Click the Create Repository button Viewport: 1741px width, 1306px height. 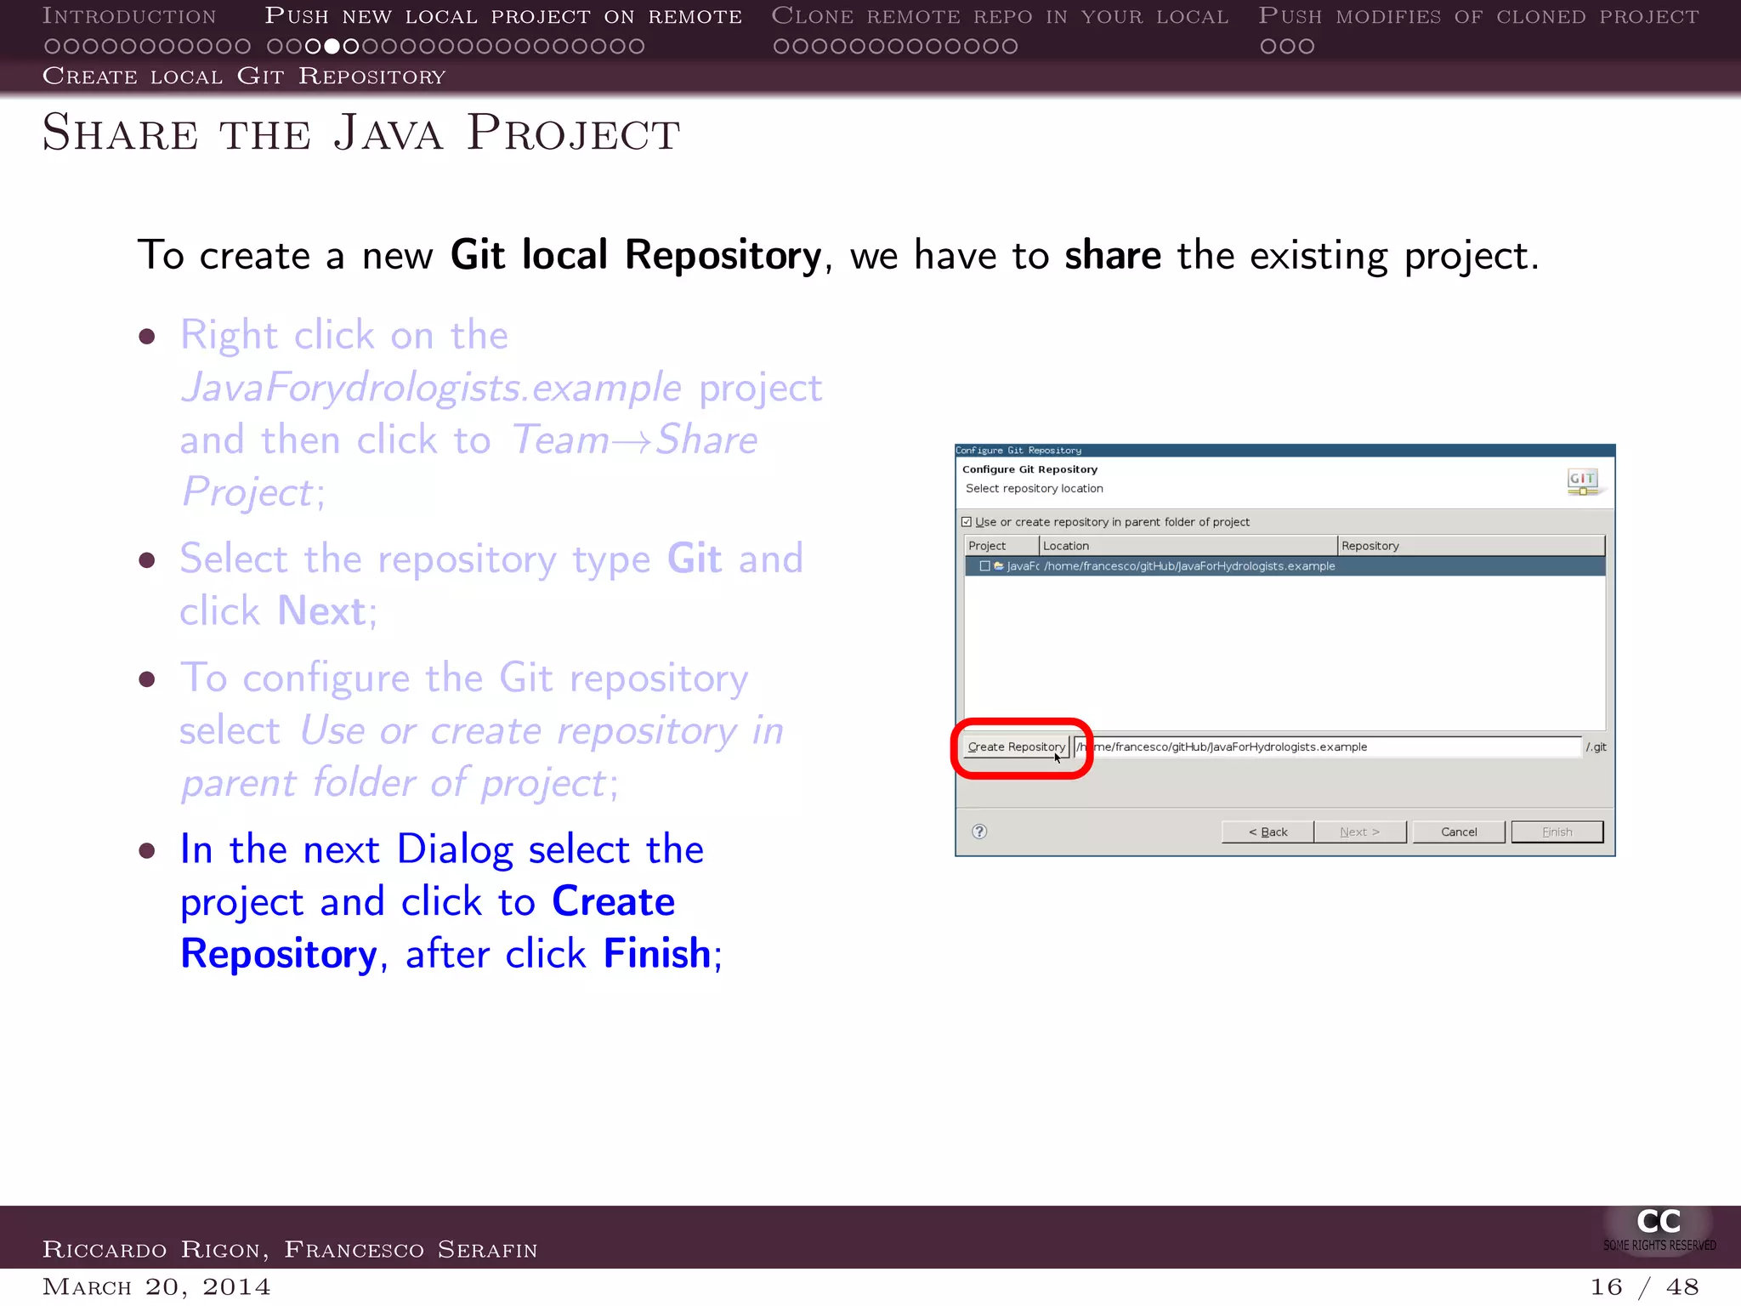tap(1016, 747)
